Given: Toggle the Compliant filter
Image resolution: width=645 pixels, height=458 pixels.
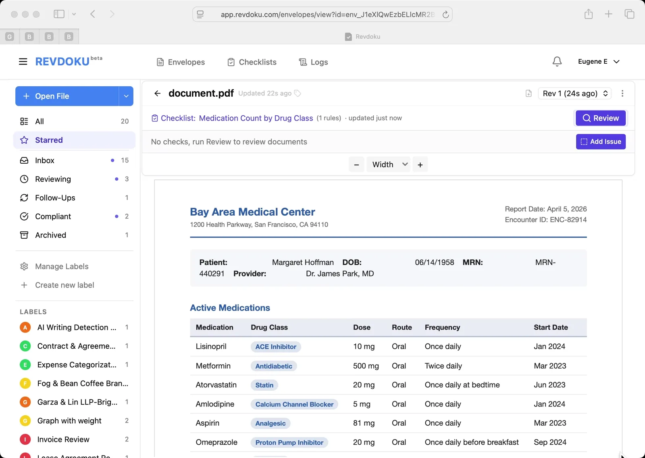Looking at the screenshot, I should (52, 216).
